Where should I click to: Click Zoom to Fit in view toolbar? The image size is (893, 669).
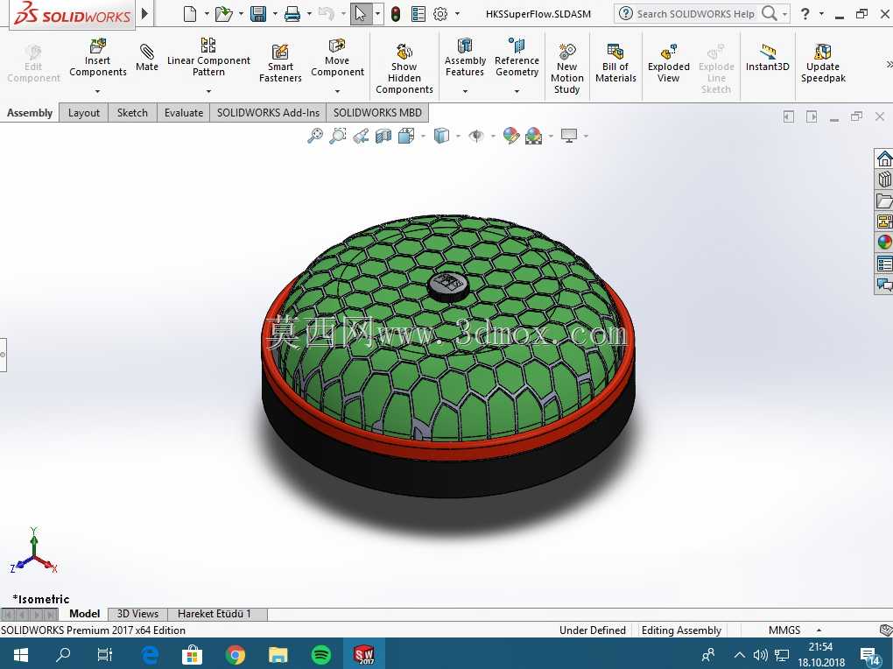click(315, 136)
